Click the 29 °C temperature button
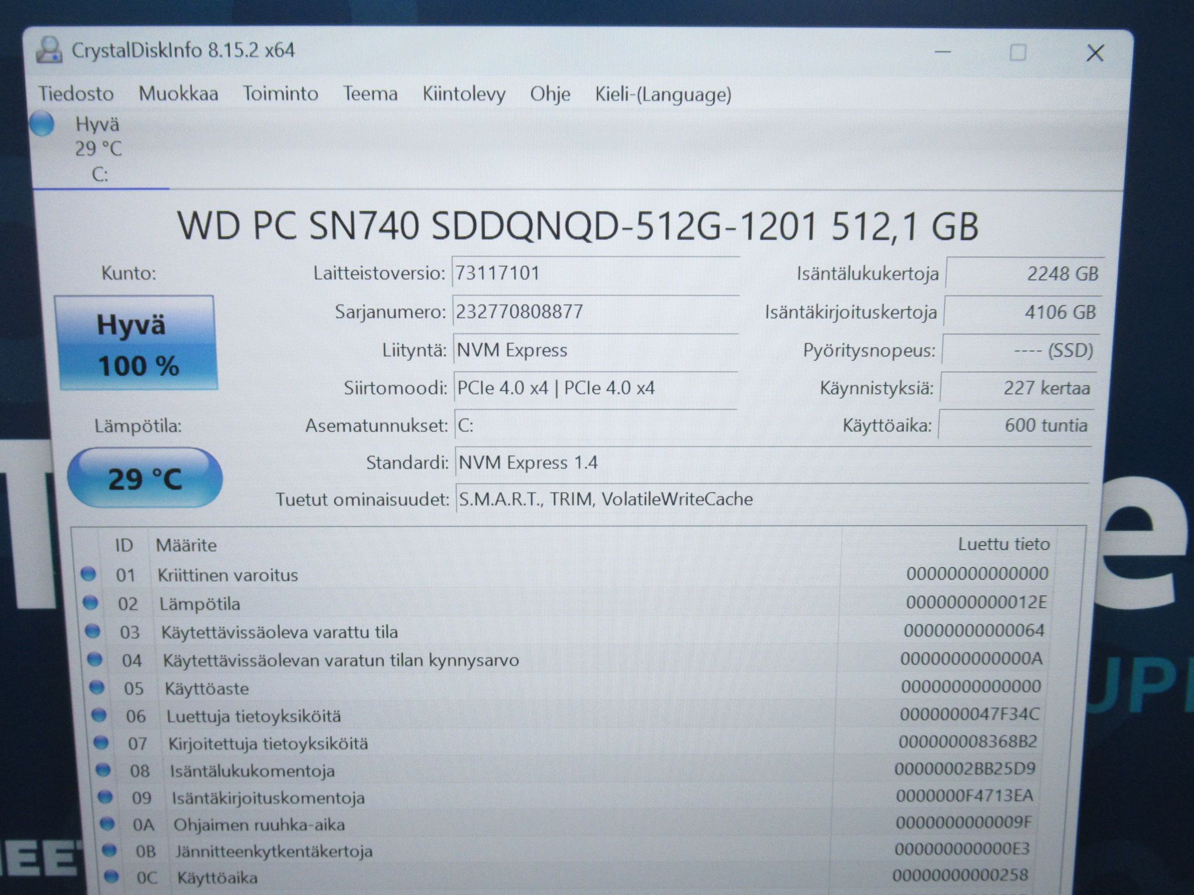 [x=145, y=478]
